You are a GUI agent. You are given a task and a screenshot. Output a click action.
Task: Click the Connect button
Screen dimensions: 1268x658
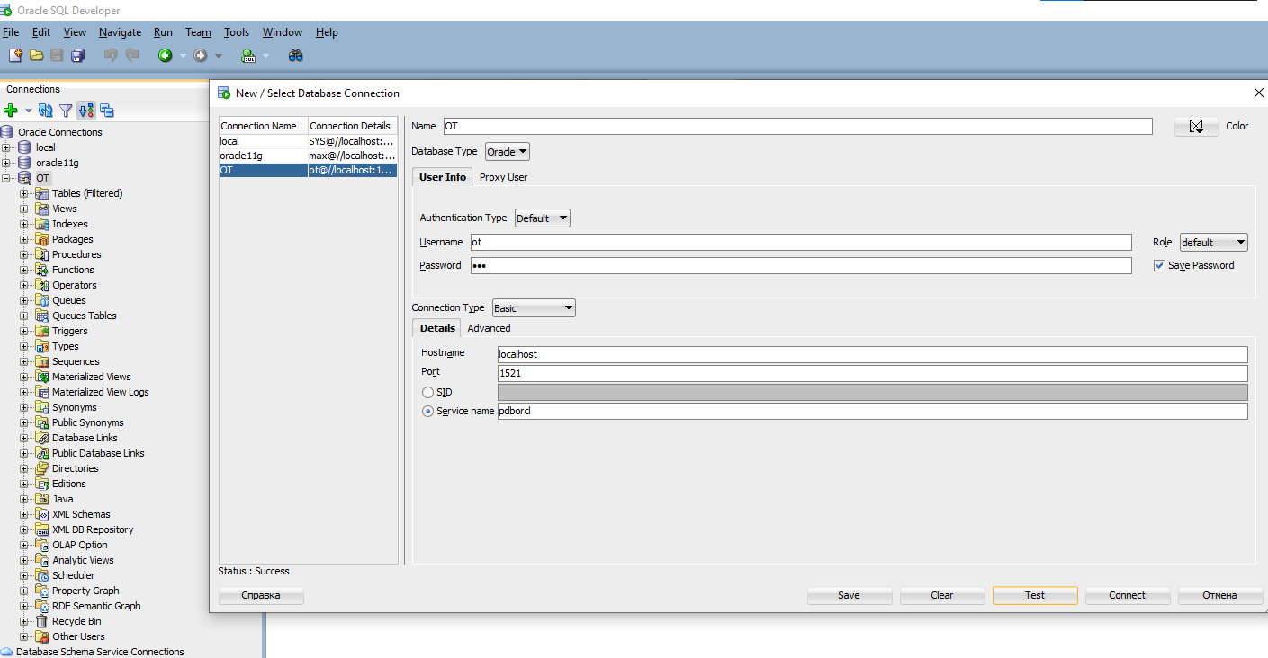pos(1128,595)
